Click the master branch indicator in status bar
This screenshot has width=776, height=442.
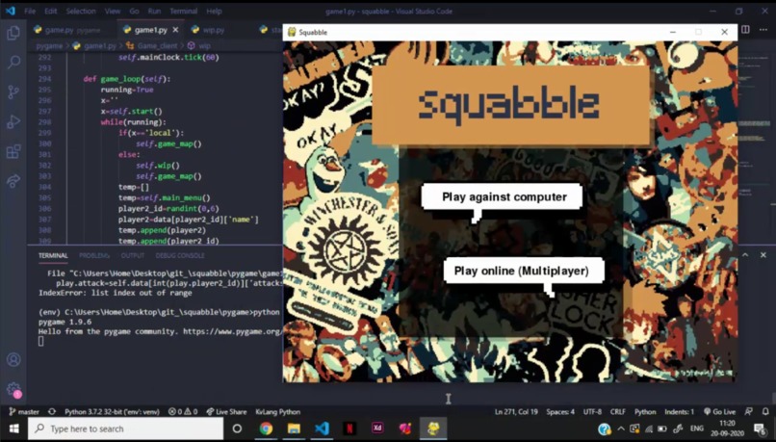click(24, 412)
